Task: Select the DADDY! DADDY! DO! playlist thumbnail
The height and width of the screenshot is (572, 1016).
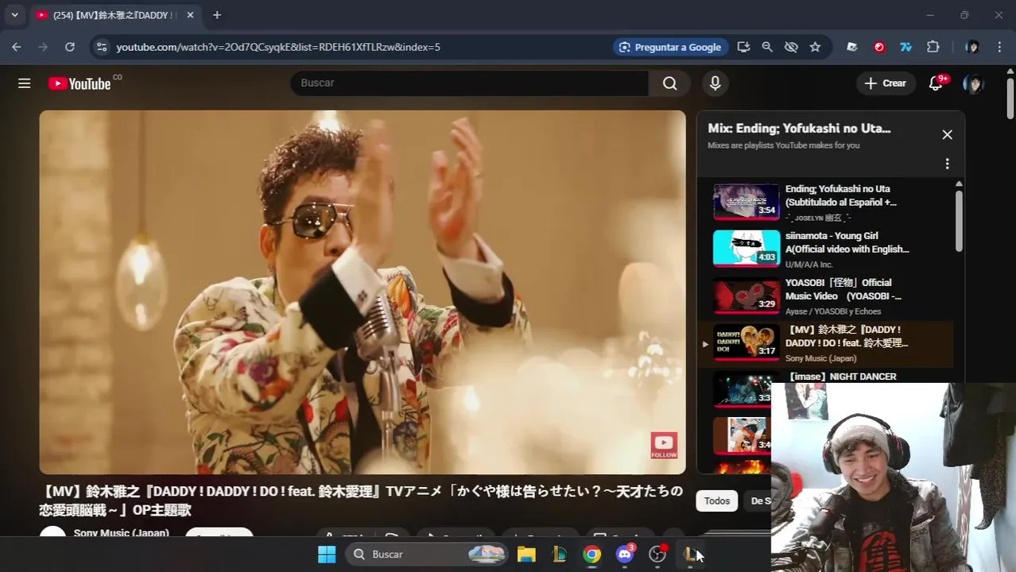Action: click(746, 342)
